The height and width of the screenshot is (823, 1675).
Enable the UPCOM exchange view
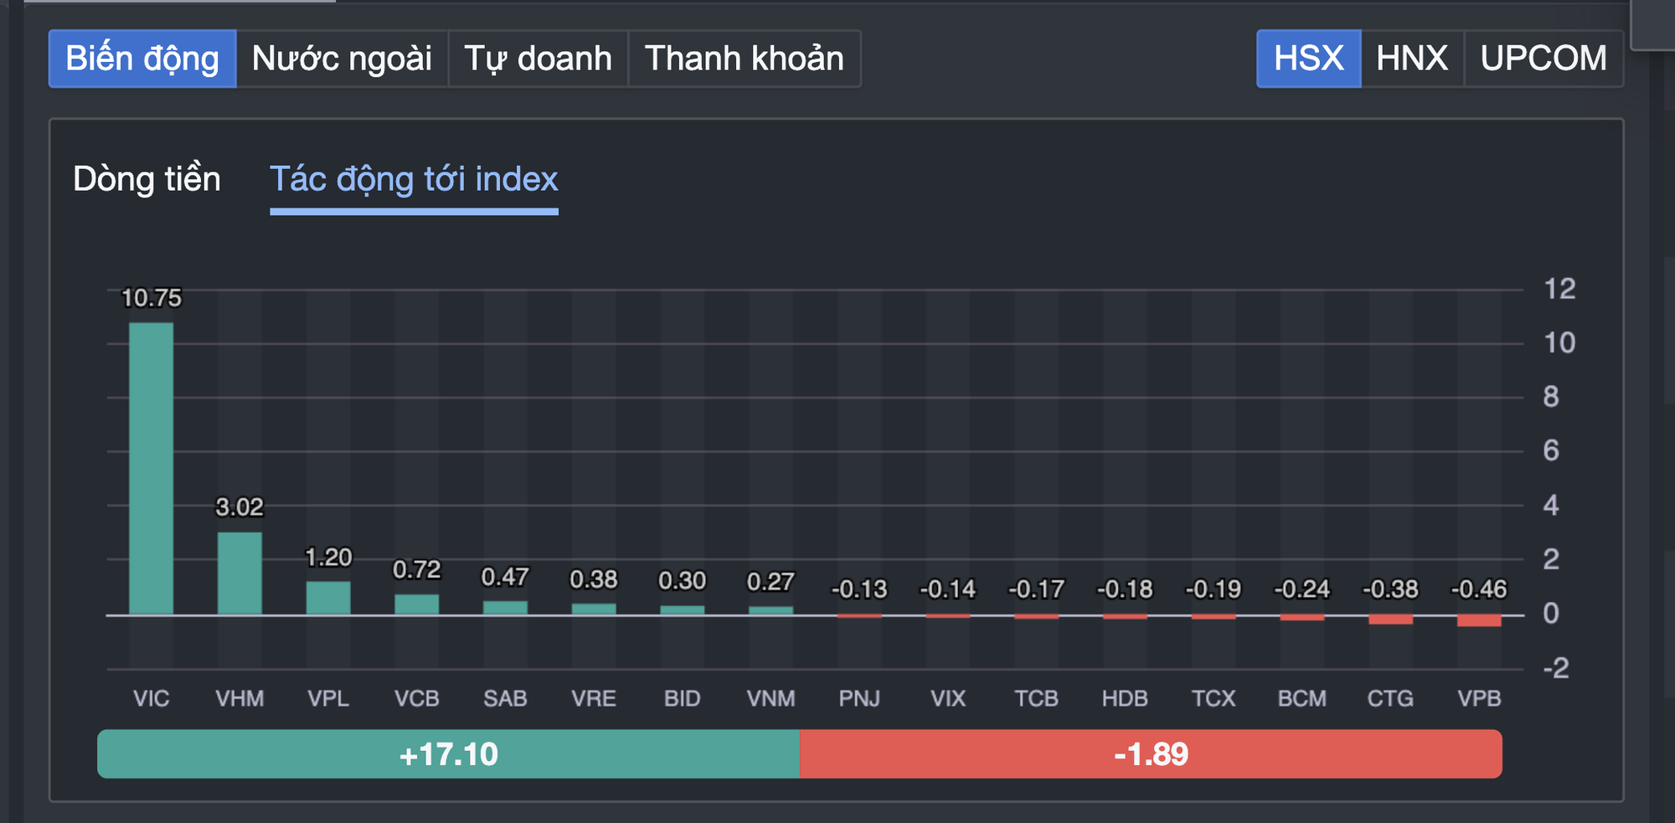(x=1544, y=58)
